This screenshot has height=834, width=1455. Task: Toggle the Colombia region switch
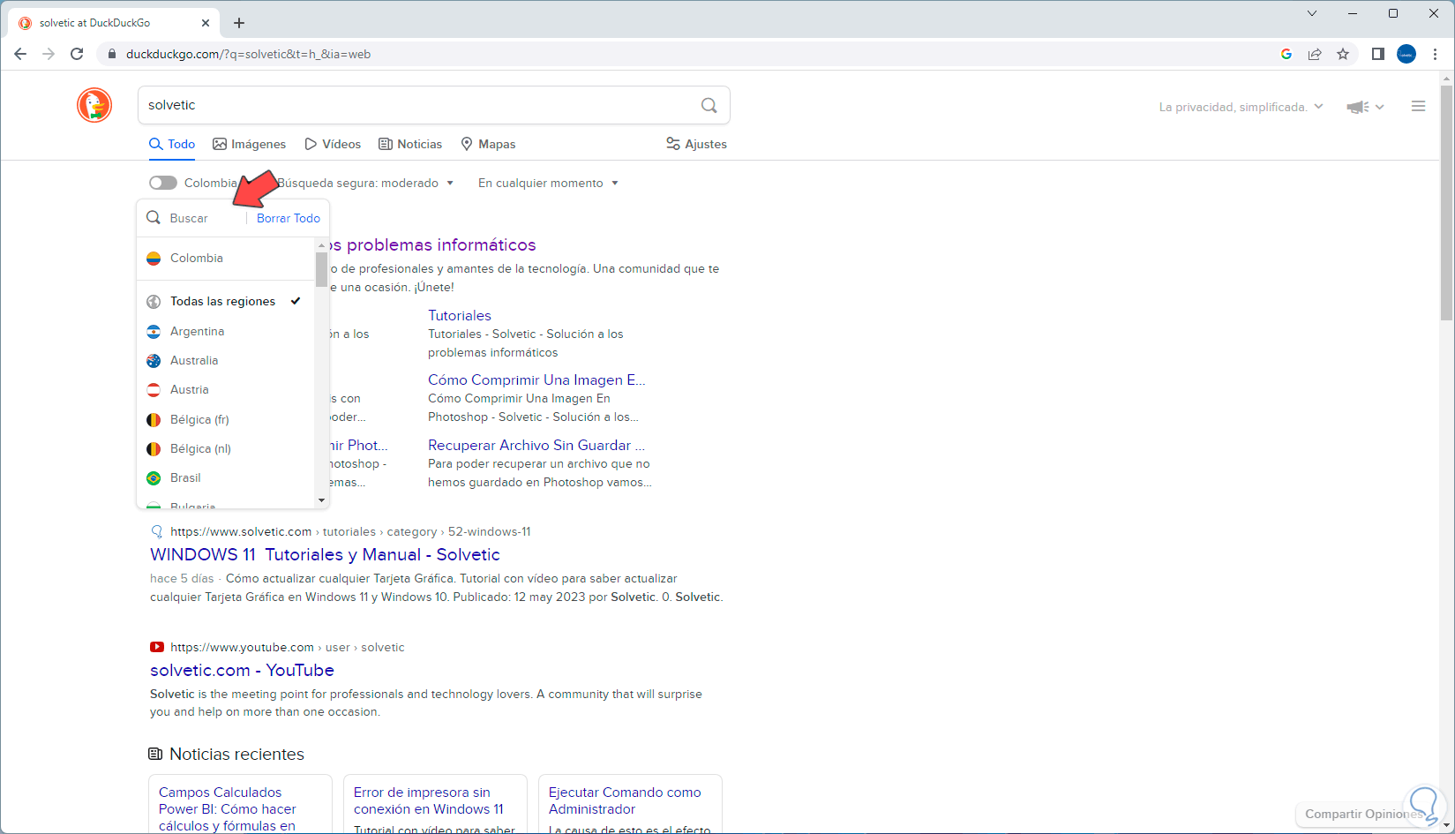click(163, 183)
